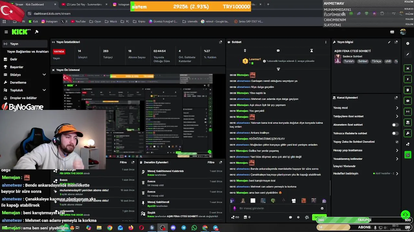The height and width of the screenshot is (232, 414).
Task: Pop out the Yayın İstatistikleri panel
Action: tap(221, 42)
